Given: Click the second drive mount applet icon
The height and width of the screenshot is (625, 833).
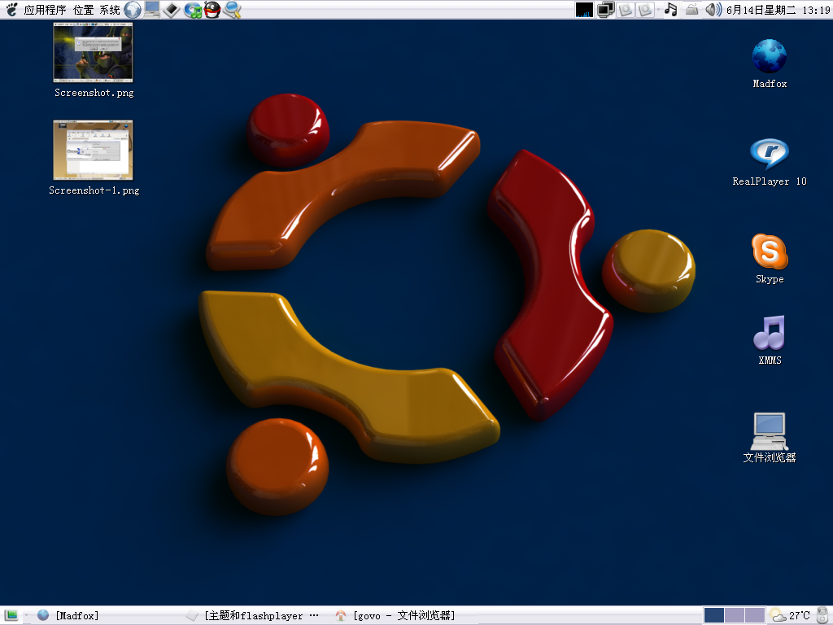Looking at the screenshot, I should coord(644,10).
